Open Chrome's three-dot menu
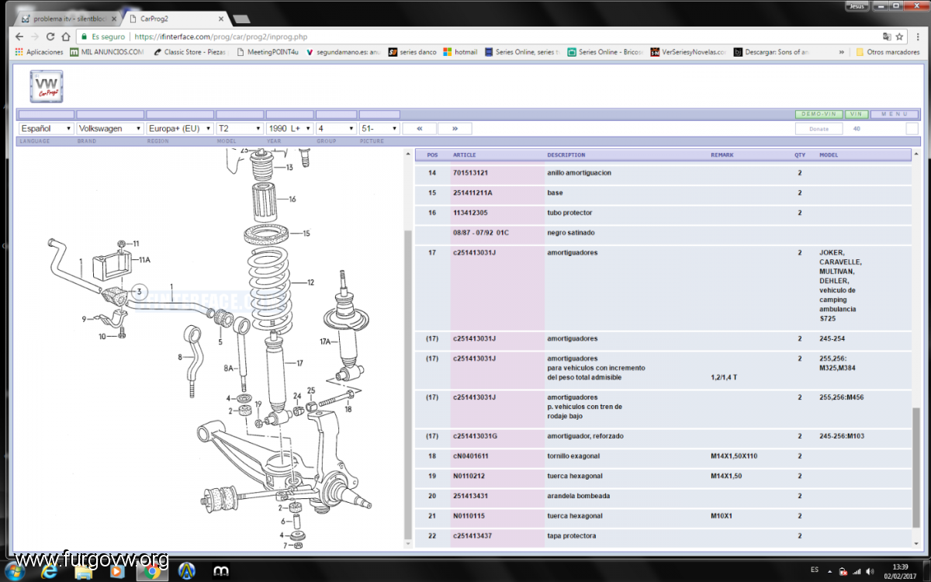The height and width of the screenshot is (582, 931). click(x=918, y=36)
